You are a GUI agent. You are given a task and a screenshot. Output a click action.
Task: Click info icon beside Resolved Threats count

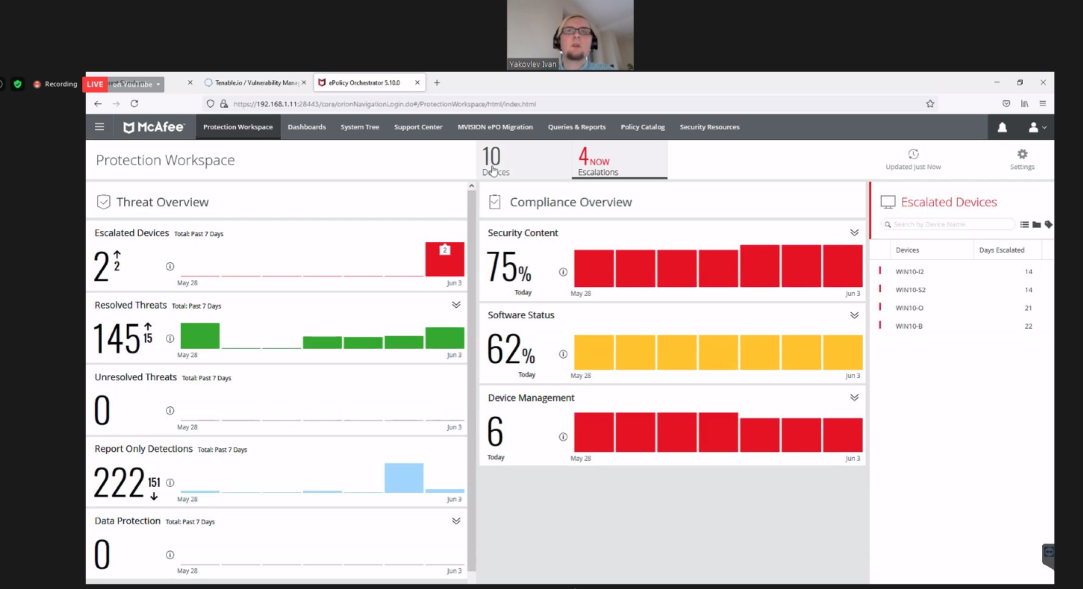coord(170,338)
